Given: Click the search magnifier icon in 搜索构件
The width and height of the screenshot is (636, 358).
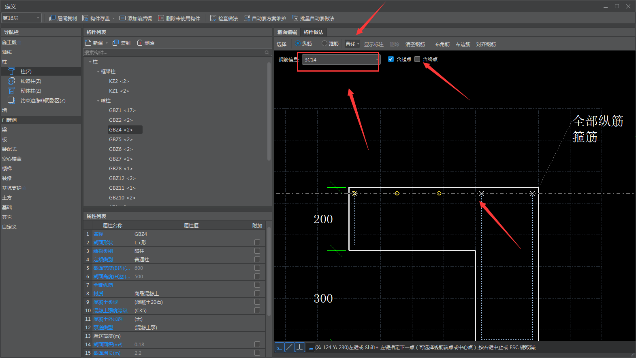Looking at the screenshot, I should click(267, 52).
